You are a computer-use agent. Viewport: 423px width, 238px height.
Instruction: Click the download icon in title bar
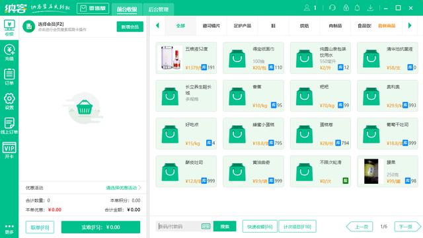tap(370, 8)
